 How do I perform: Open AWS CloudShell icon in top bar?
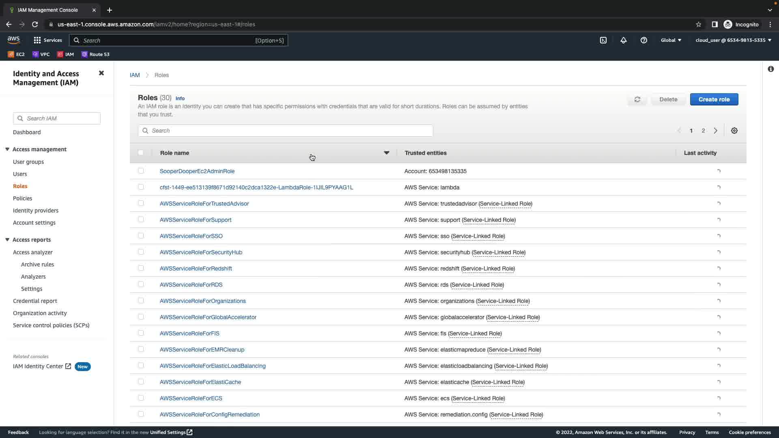[603, 40]
